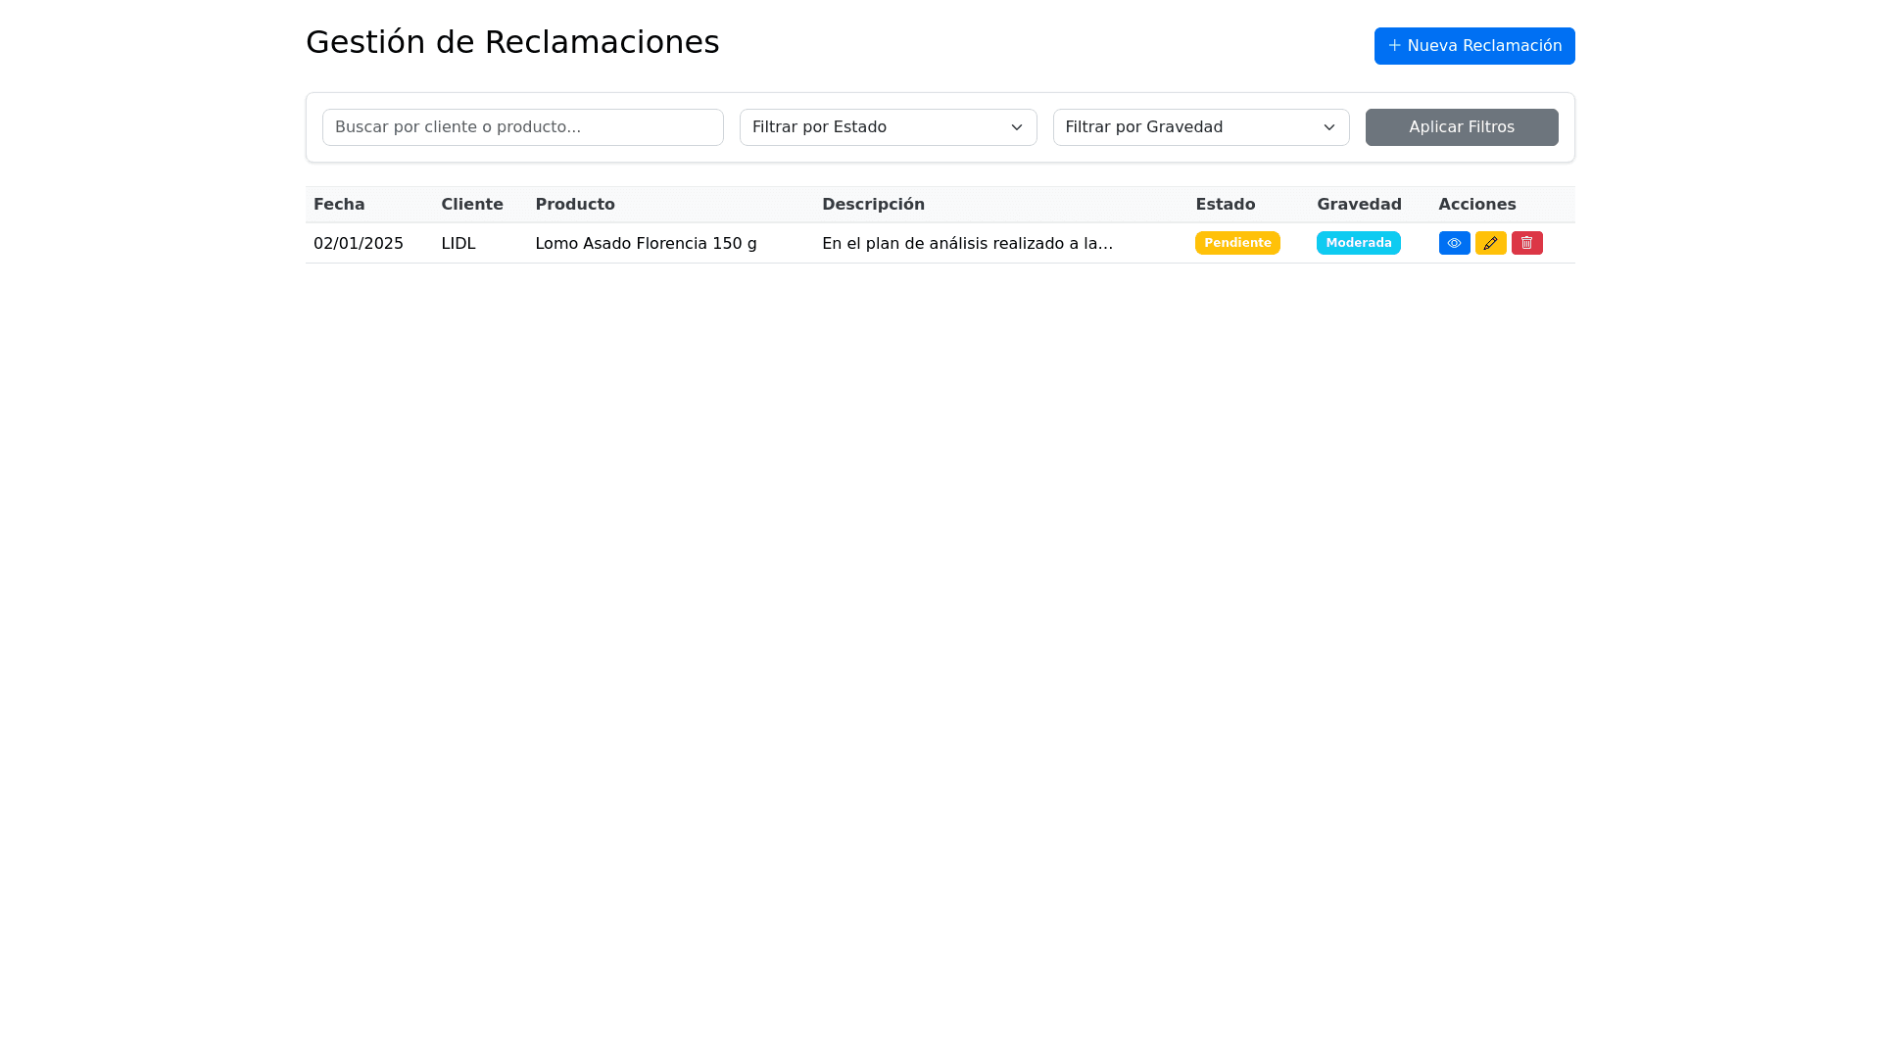Focus the search by client or product field
The width and height of the screenshot is (1881, 1058).
522,127
